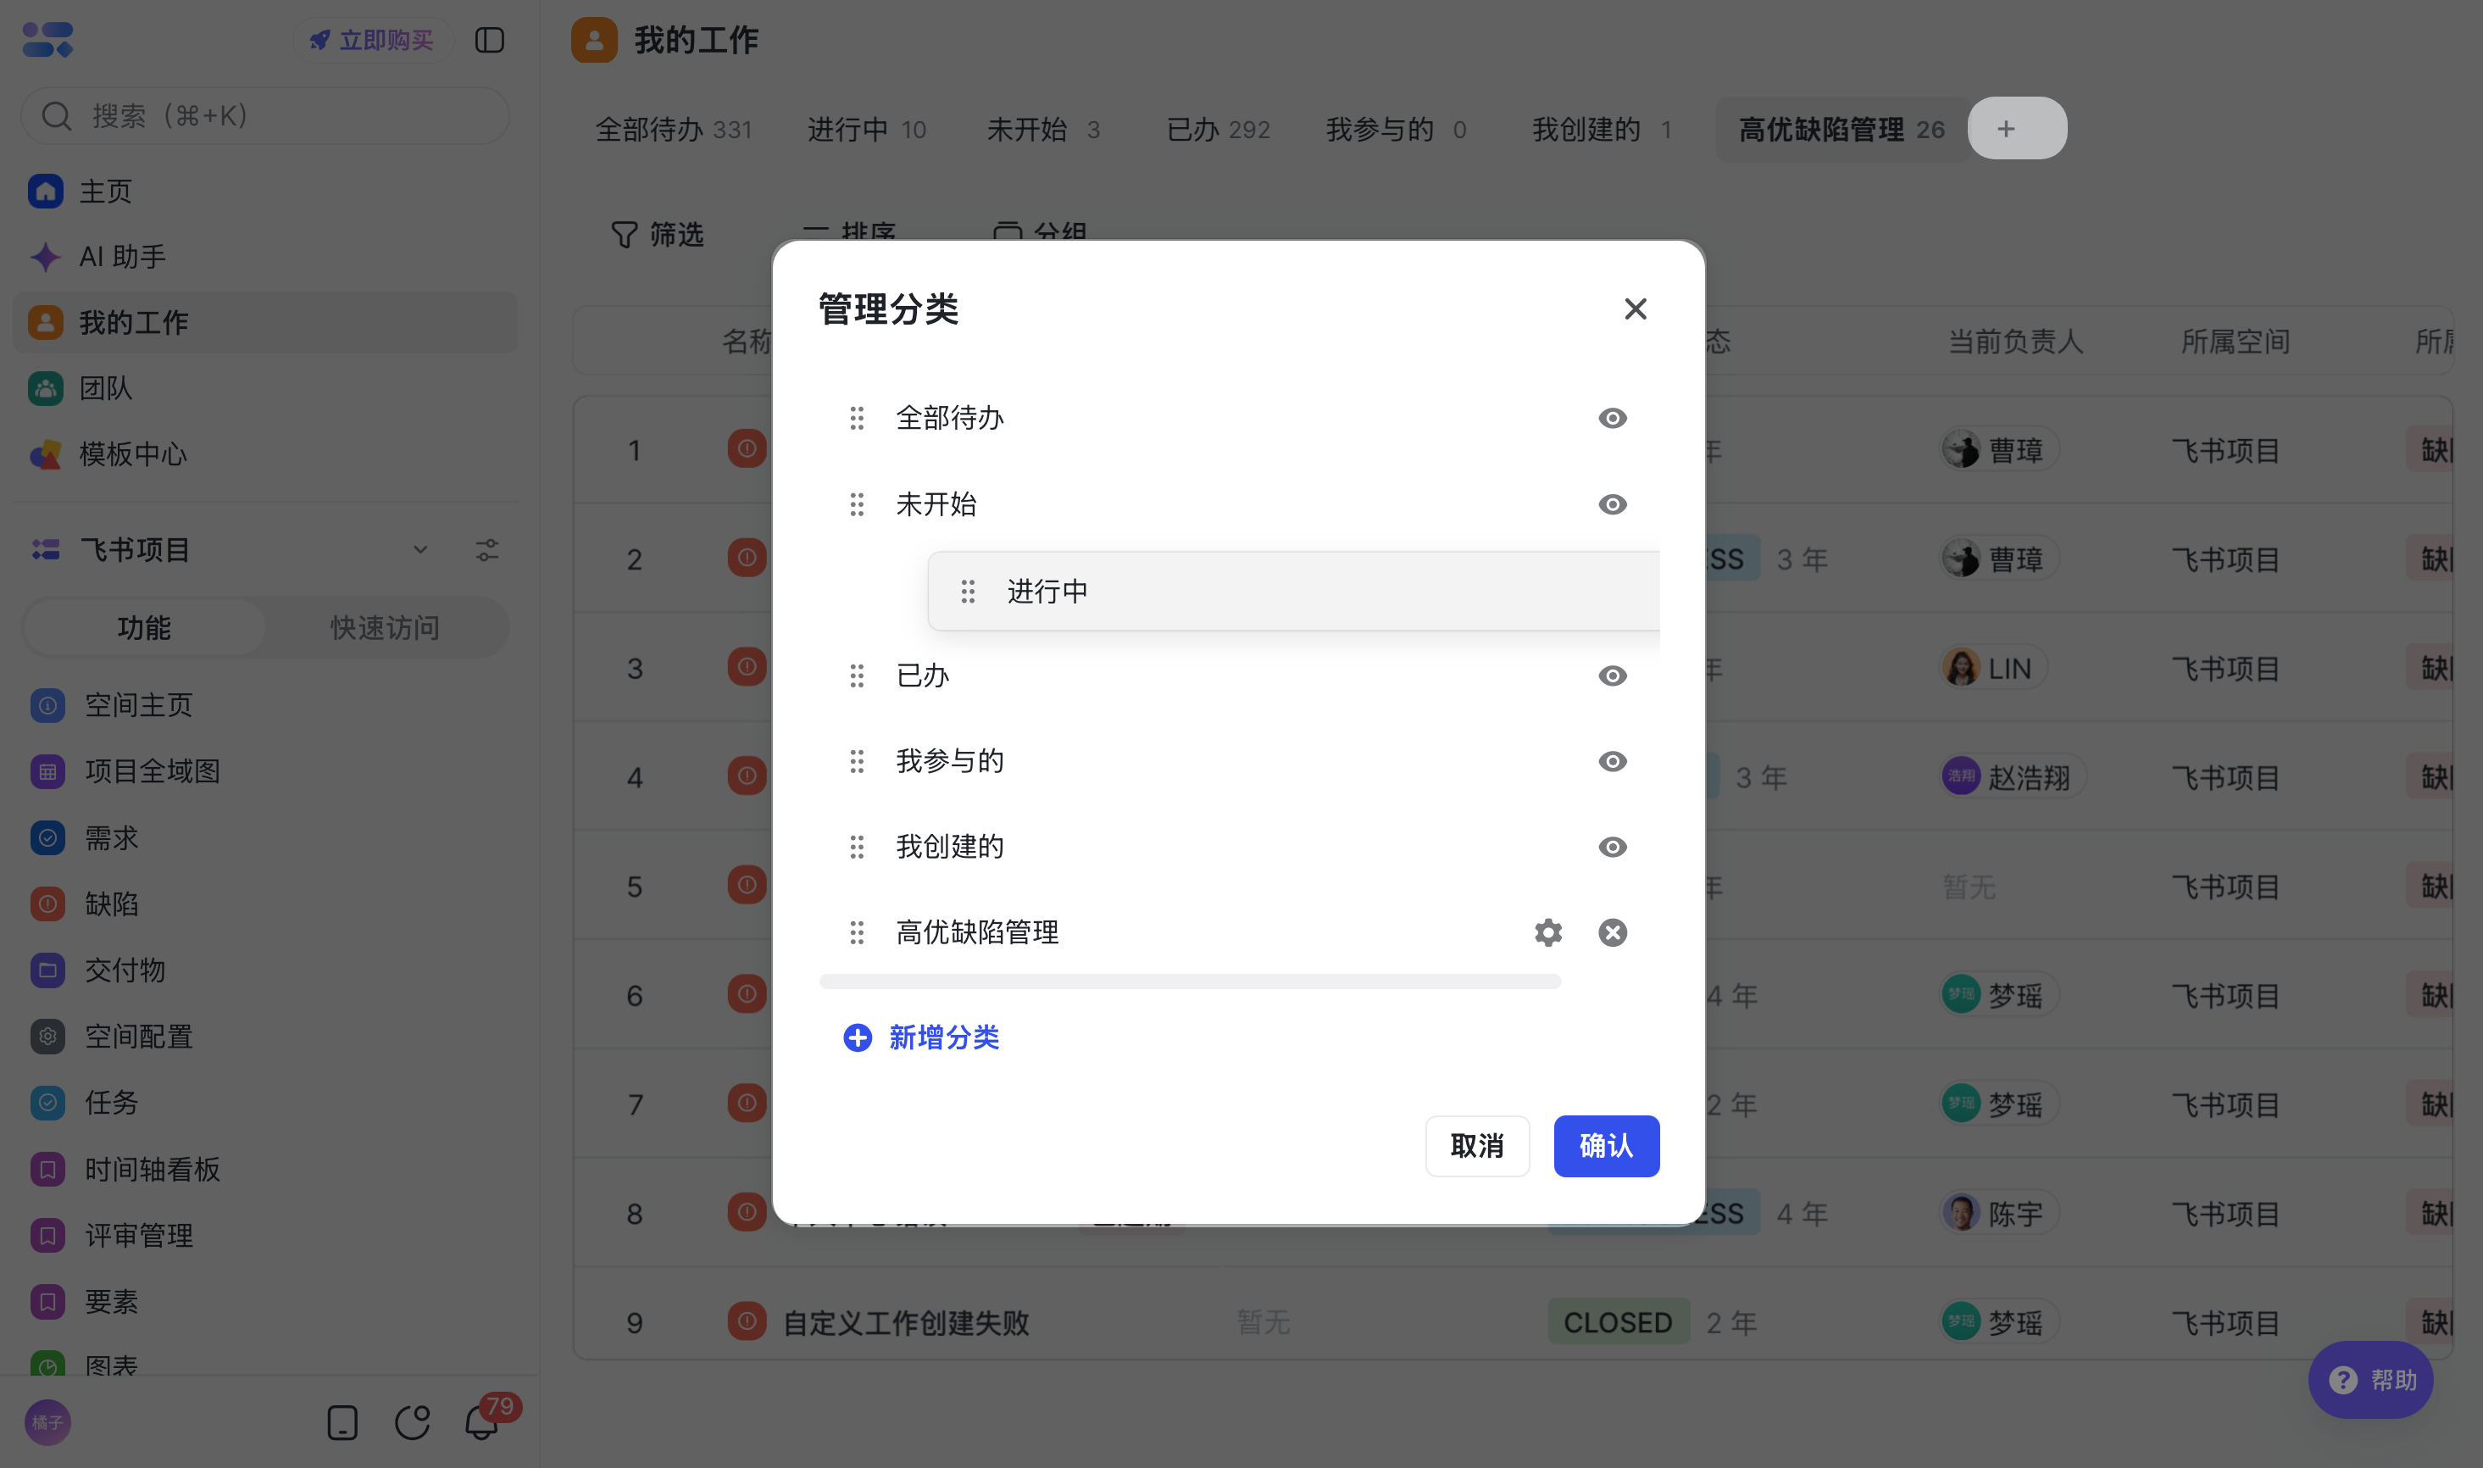The height and width of the screenshot is (1468, 2483).
Task: Delete the 高优缺陷管理 category
Action: pos(1612,931)
